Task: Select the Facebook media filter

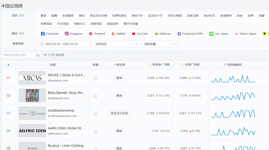Action: click(50, 34)
